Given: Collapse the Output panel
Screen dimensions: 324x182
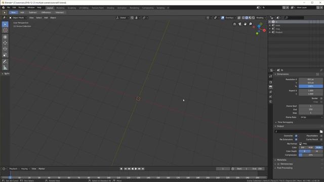Looking at the screenshot, I should [279, 126].
